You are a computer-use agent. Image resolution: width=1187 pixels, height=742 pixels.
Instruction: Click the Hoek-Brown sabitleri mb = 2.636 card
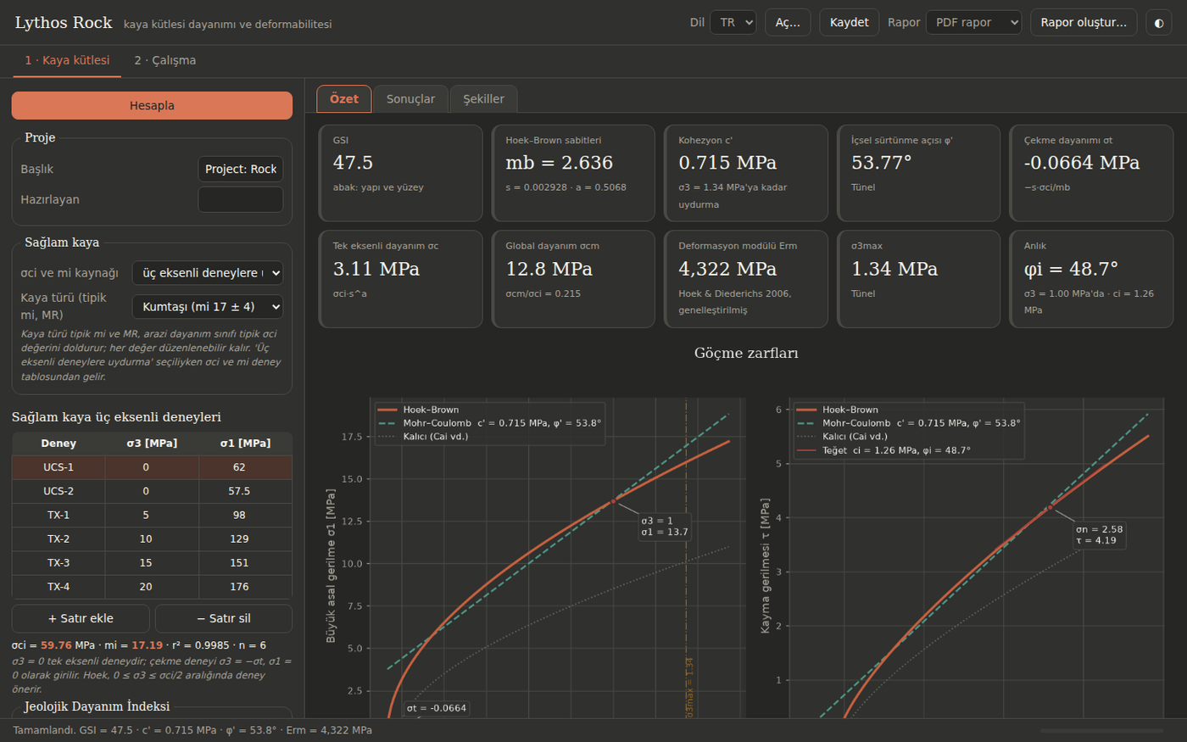573,173
